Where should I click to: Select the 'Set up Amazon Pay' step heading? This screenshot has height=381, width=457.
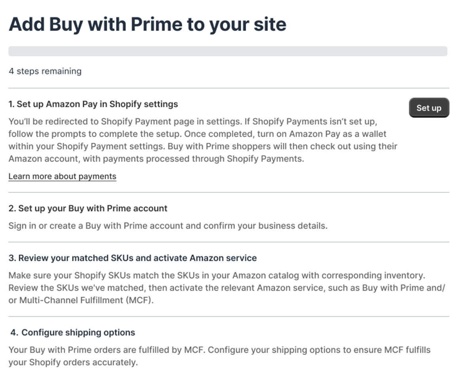93,104
